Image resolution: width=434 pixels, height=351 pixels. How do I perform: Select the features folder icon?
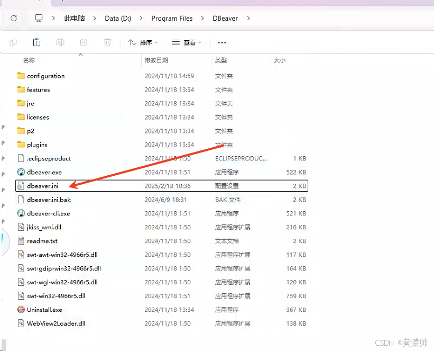click(21, 89)
